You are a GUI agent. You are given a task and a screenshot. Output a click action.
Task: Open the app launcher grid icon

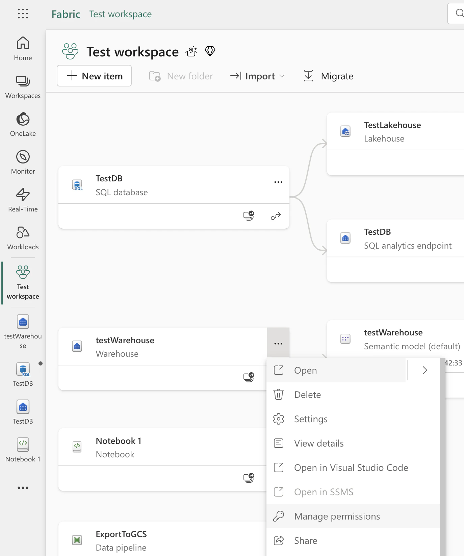(x=23, y=14)
